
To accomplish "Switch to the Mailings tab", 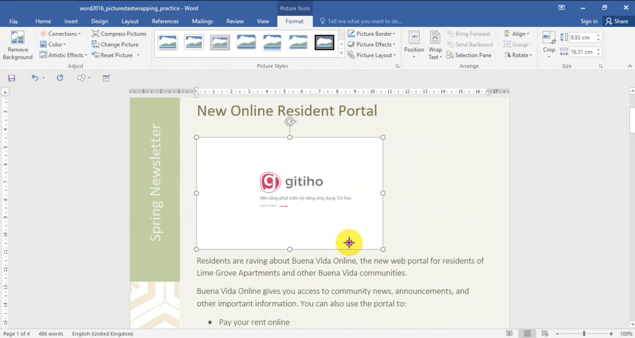I will (202, 21).
